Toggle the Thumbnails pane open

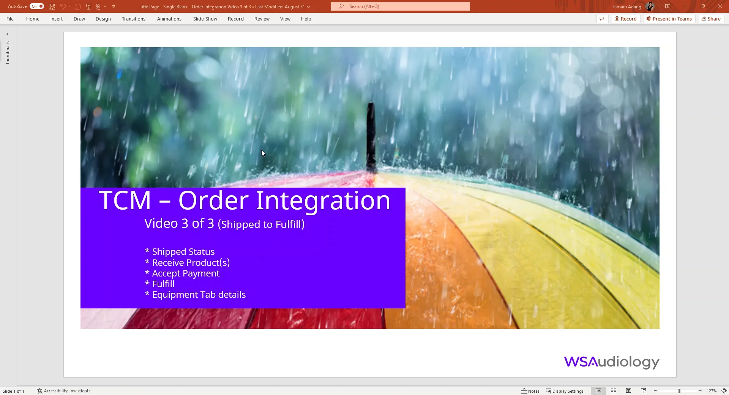[x=7, y=34]
